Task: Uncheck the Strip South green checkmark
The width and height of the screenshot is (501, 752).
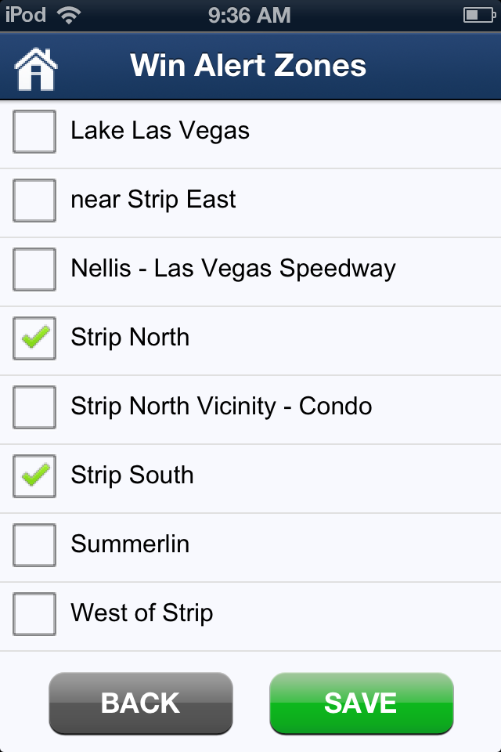Action: (34, 475)
